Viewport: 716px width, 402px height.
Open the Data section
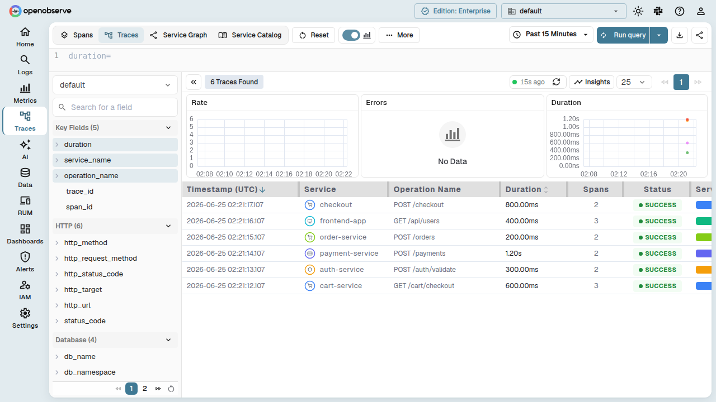[25, 178]
